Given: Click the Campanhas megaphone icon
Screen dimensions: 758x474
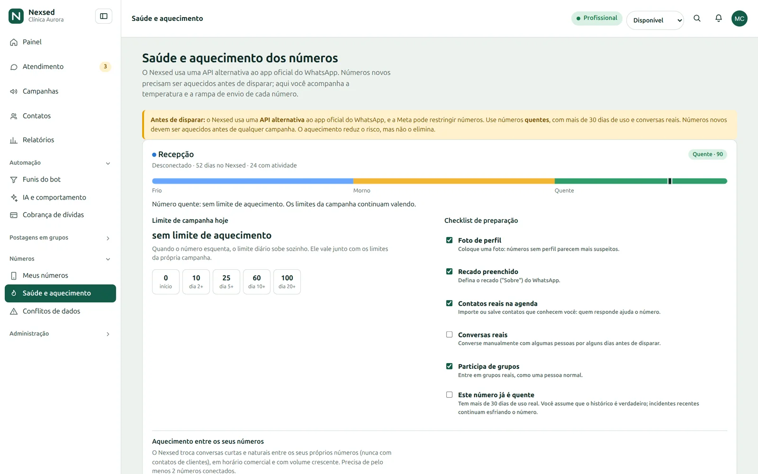Looking at the screenshot, I should (x=14, y=91).
